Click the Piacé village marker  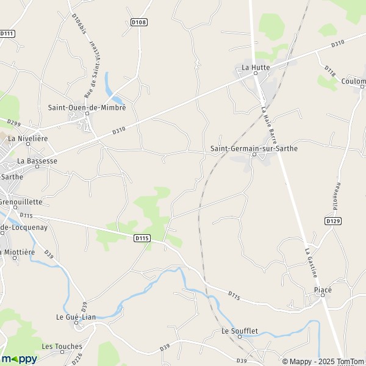click(323, 295)
